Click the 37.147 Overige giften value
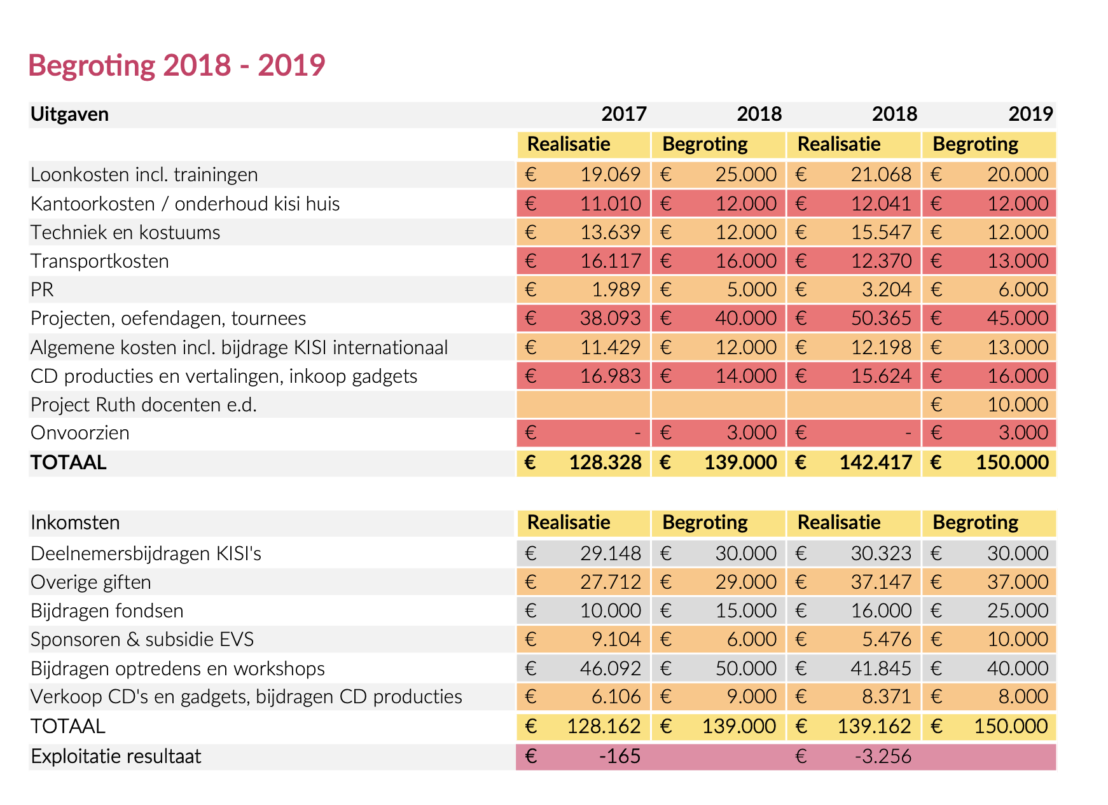 click(882, 582)
